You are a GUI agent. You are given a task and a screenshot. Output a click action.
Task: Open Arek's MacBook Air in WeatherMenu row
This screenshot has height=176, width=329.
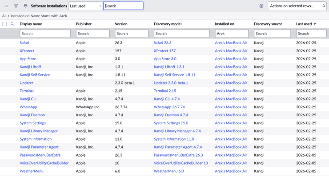[x=231, y=171]
